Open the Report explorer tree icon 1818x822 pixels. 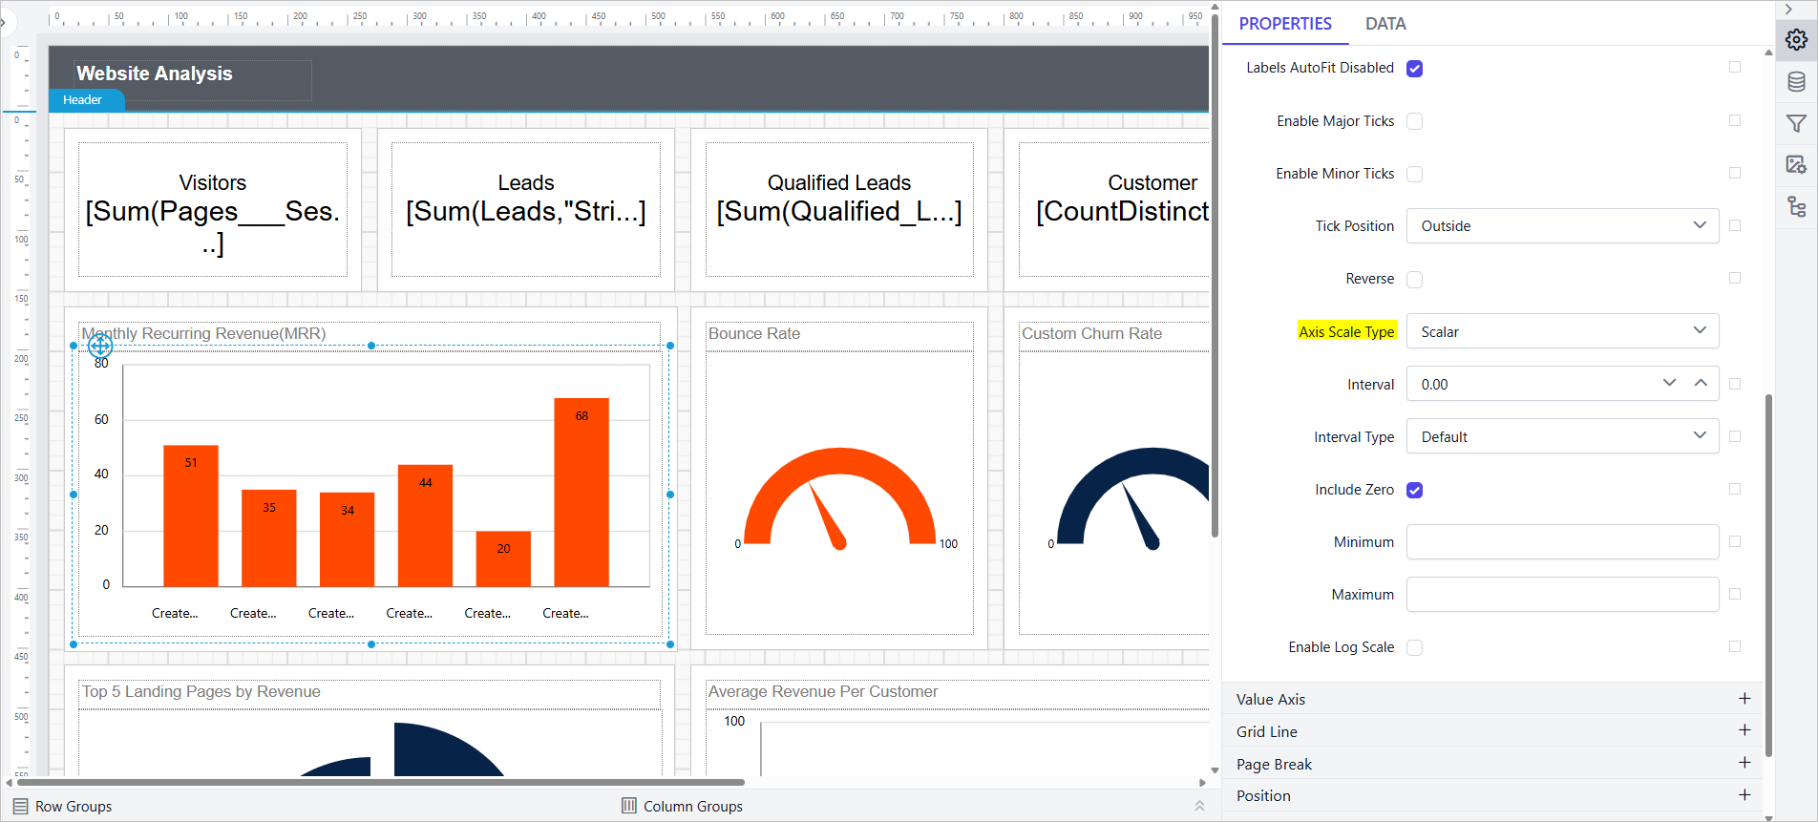tap(1796, 206)
